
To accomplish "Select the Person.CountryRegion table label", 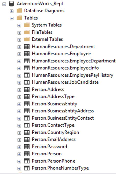I will [55, 133].
